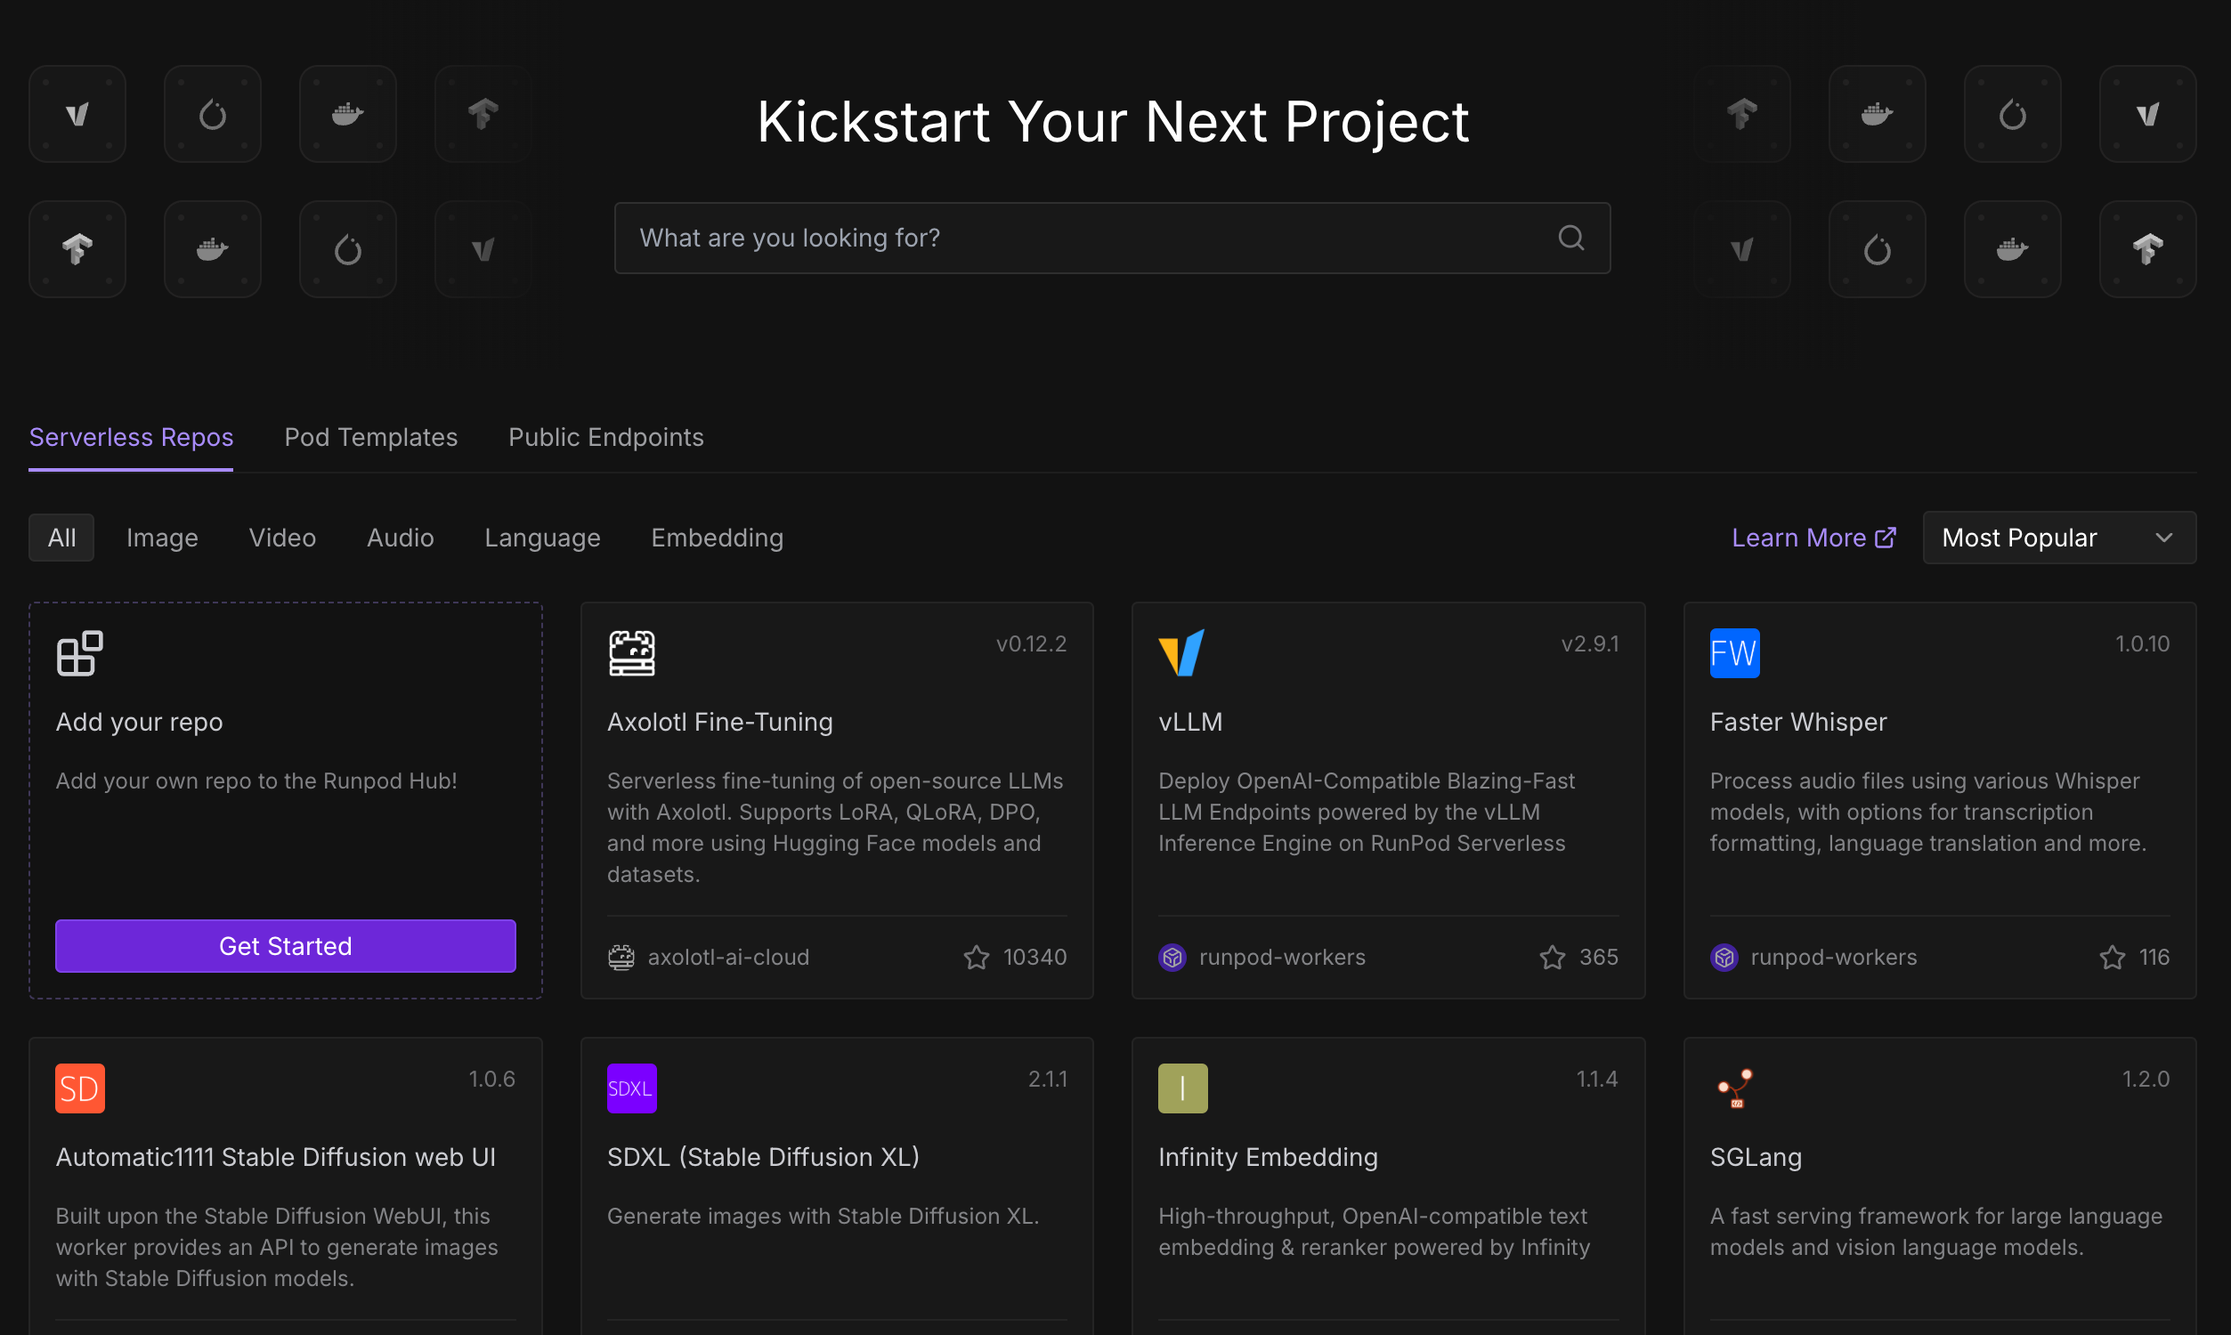Filter repos by Audio
2231x1335 pixels.
click(401, 538)
